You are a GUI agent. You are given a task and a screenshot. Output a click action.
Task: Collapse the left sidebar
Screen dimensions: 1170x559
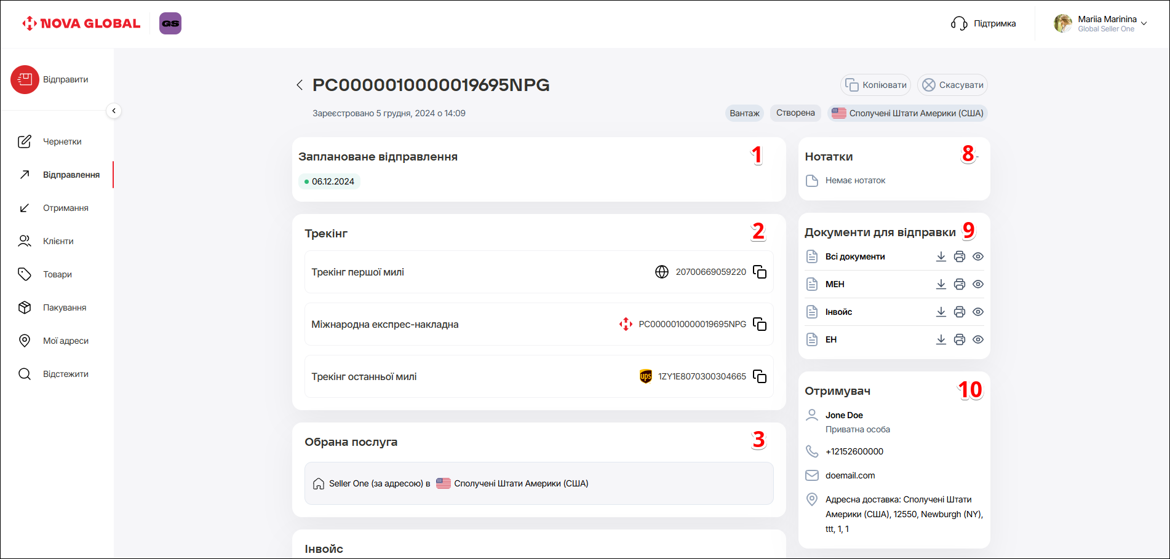[x=114, y=111]
